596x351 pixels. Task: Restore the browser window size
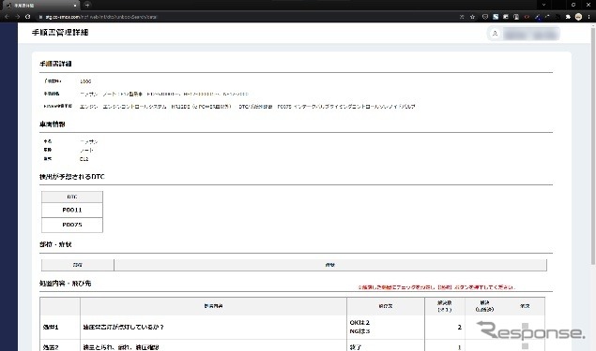573,5
